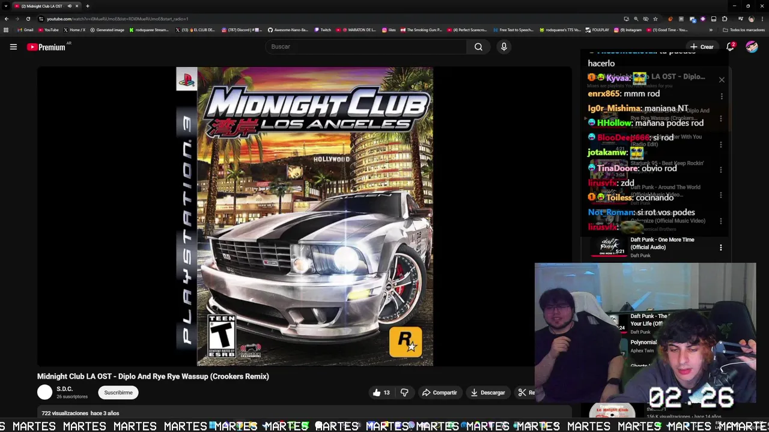Open the notifications bell
The image size is (769, 432).
coord(731,47)
